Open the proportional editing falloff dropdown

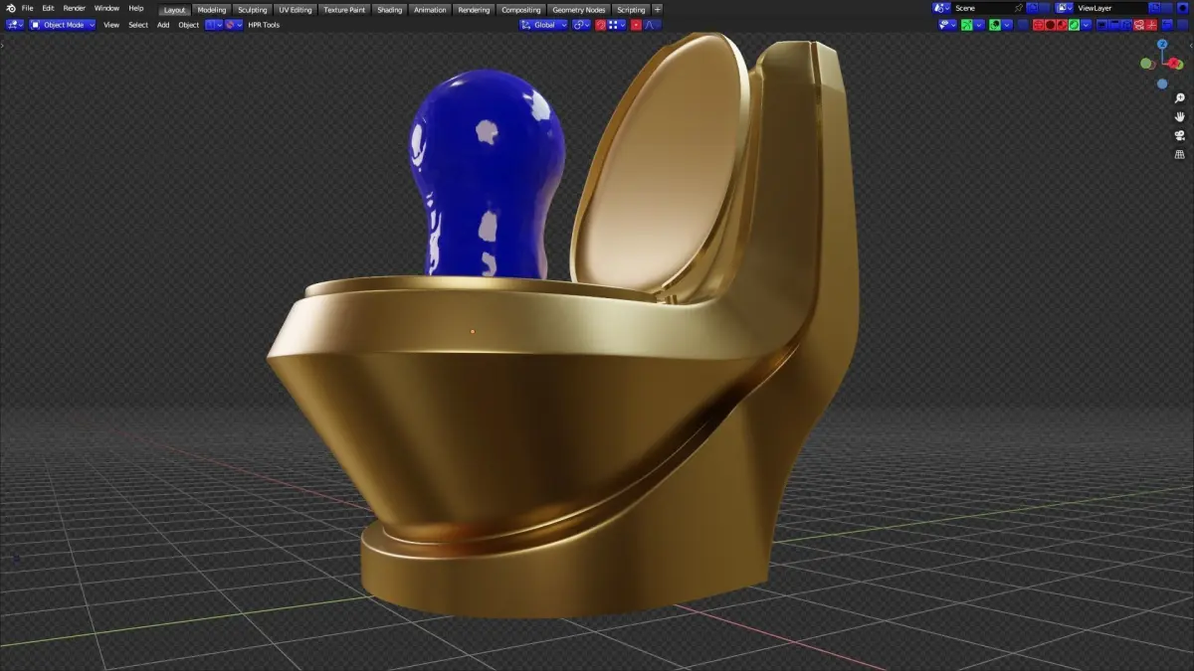pyautogui.click(x=653, y=25)
